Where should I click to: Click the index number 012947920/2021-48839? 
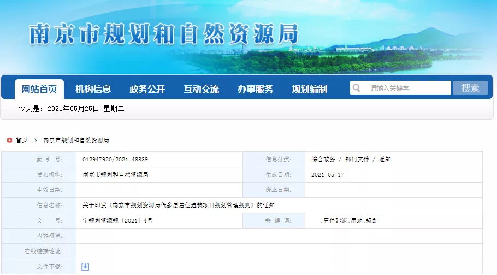pyautogui.click(x=115, y=160)
